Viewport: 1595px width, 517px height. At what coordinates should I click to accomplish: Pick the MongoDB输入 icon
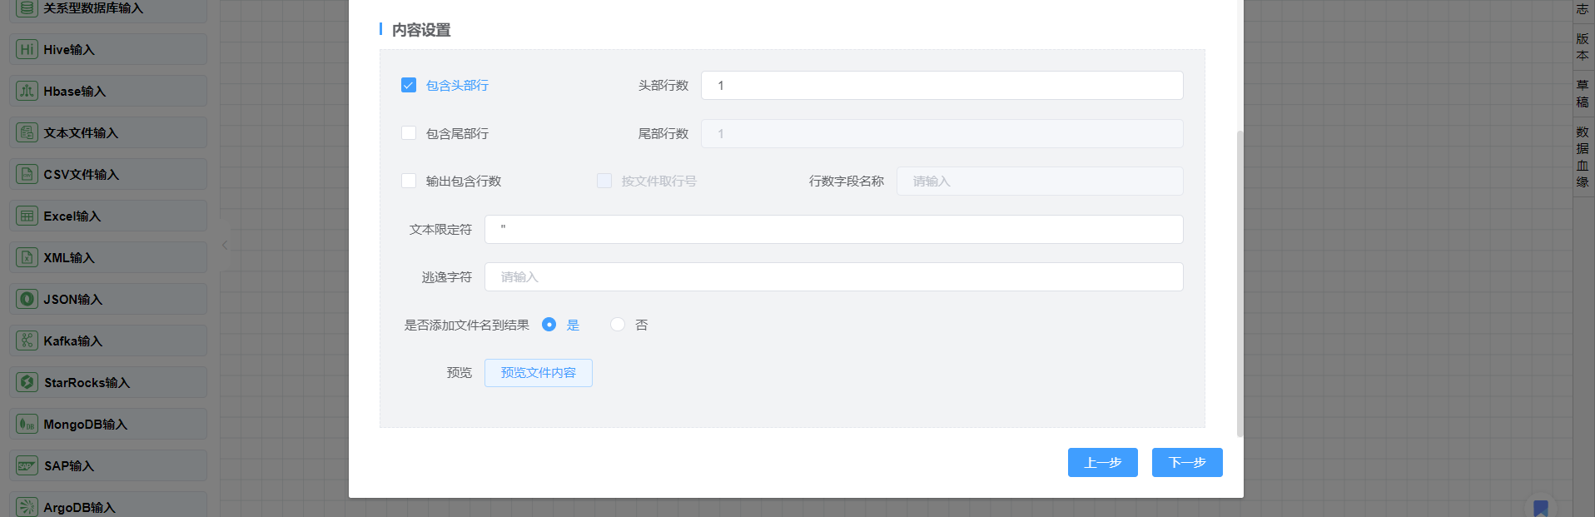(x=27, y=424)
